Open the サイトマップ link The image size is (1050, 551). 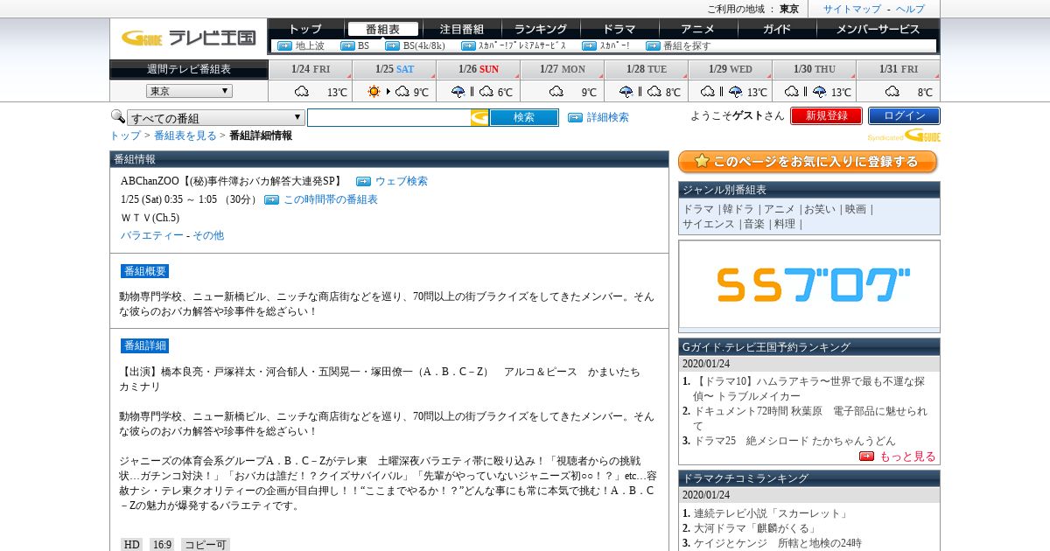coord(851,9)
